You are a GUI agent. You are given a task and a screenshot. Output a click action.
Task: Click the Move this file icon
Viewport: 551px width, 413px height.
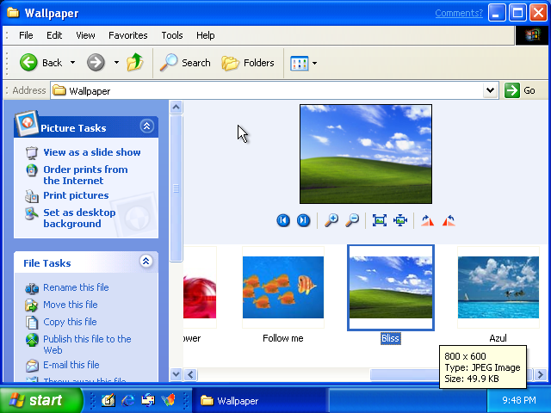click(32, 305)
